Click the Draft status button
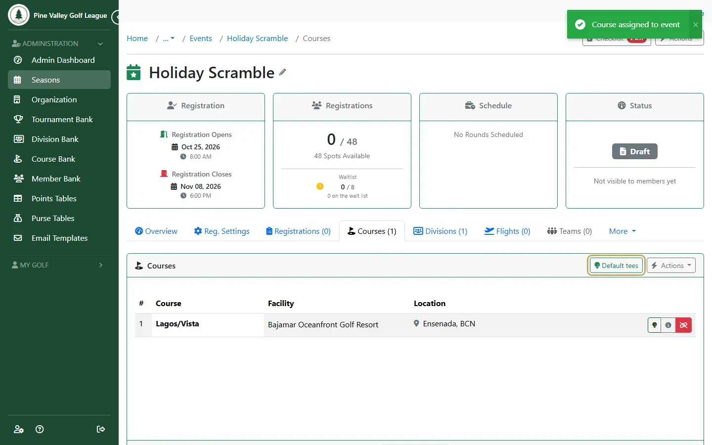The height and width of the screenshot is (445, 712). click(635, 151)
